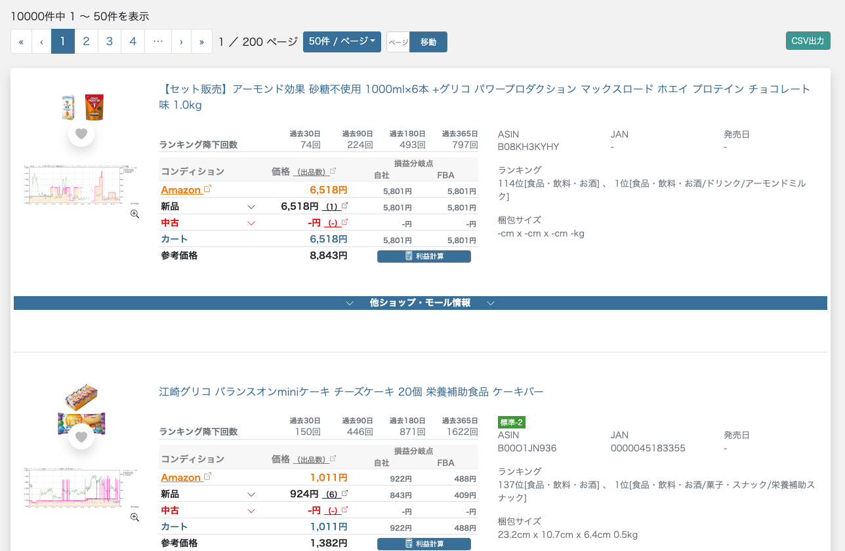Expand 中古 row red chevron for Balance On cake
Image resolution: width=845 pixels, height=551 pixels.
point(251,510)
